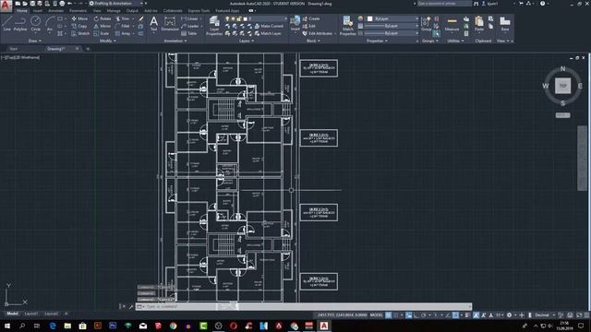Toggle dynamic input in status bar
Screen dimensions: 591x332
tap(408, 315)
